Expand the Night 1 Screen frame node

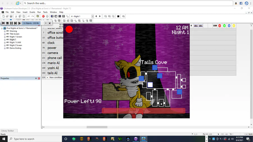click(x=5, y=37)
